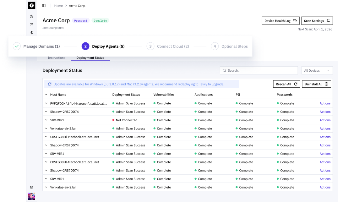Collapse all rows using Host Name header chevron
Viewport: 354px width, 202px height.
[46, 95]
